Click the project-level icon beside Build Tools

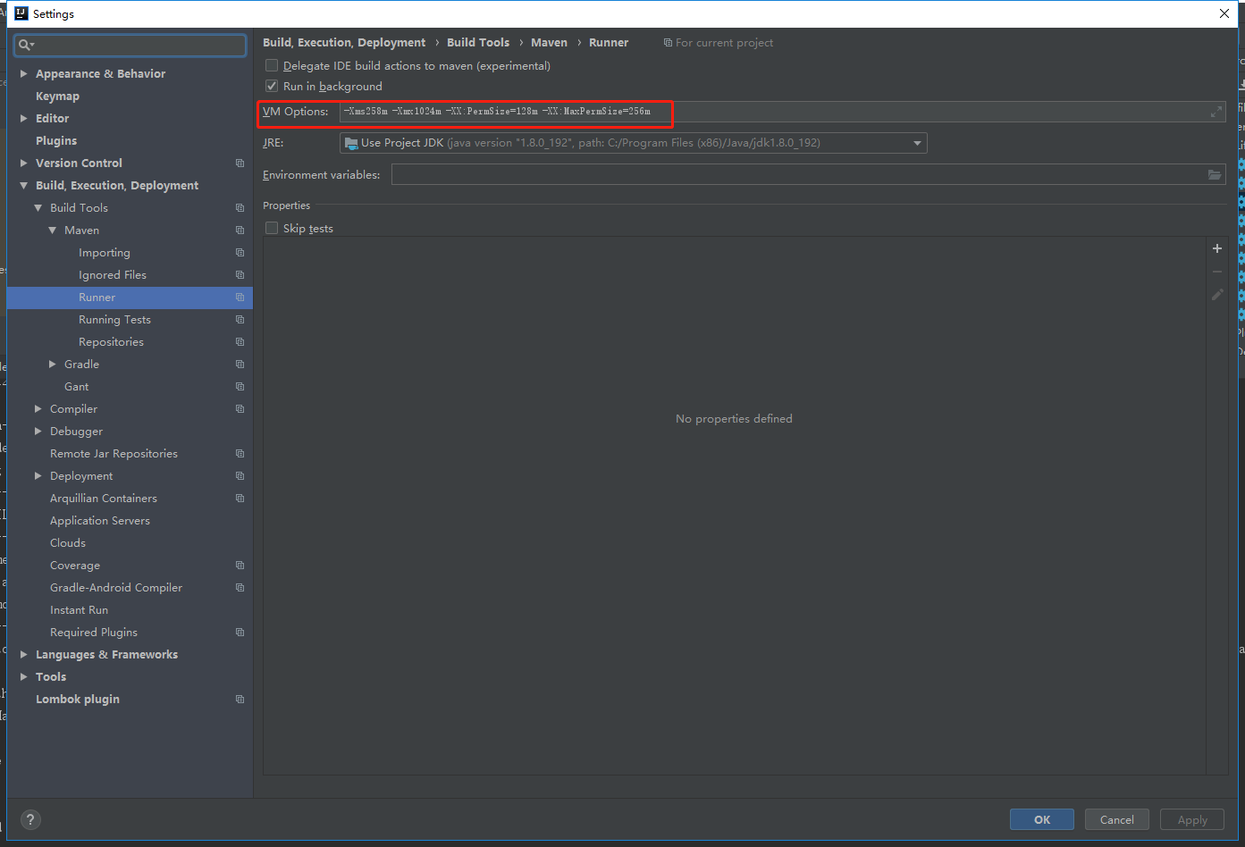pyautogui.click(x=240, y=208)
